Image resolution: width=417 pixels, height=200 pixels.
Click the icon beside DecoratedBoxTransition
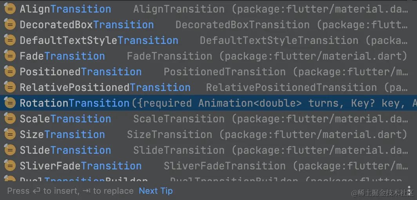pos(9,25)
